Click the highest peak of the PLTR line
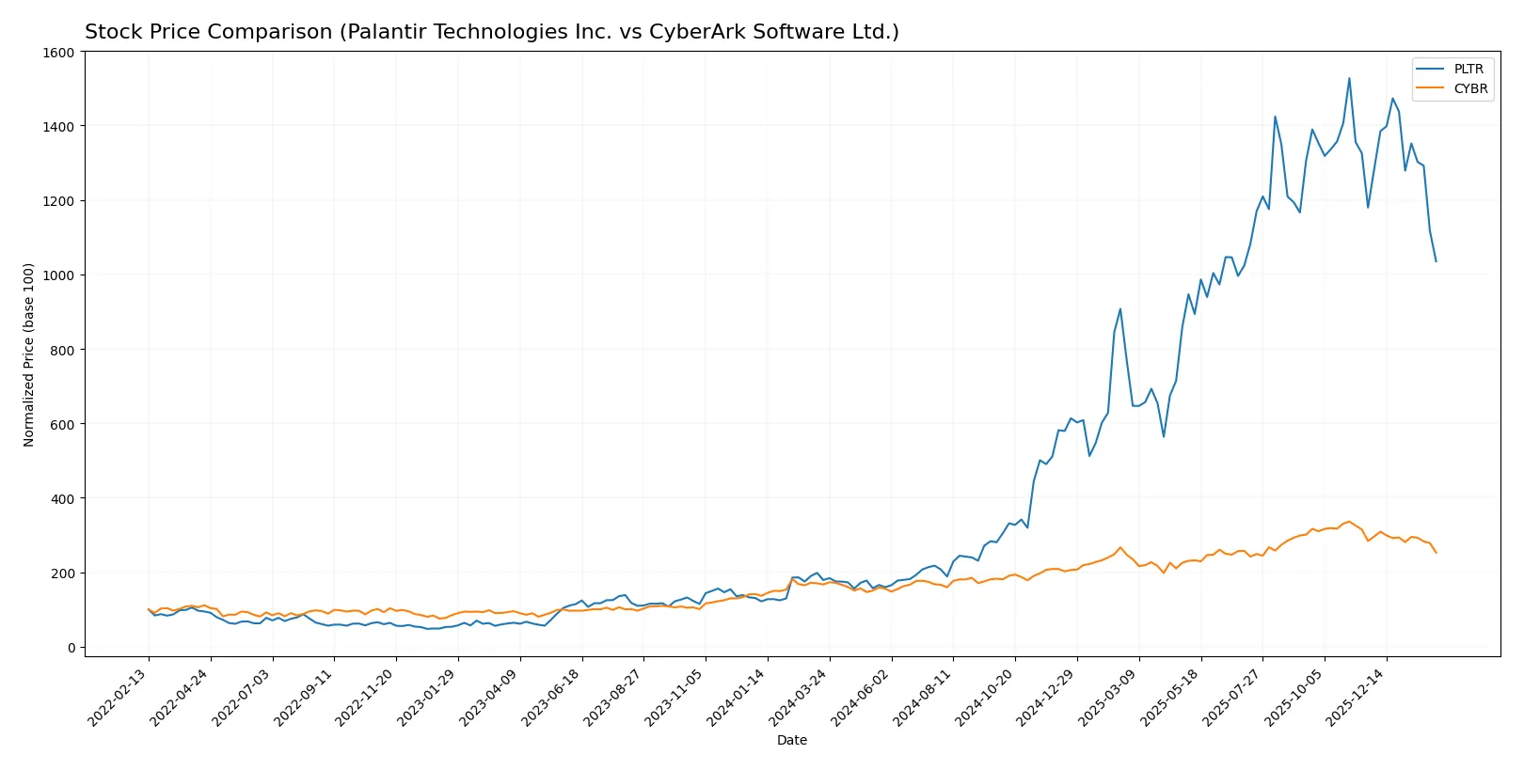Viewport: 1524px width, 770px height. pos(1349,78)
